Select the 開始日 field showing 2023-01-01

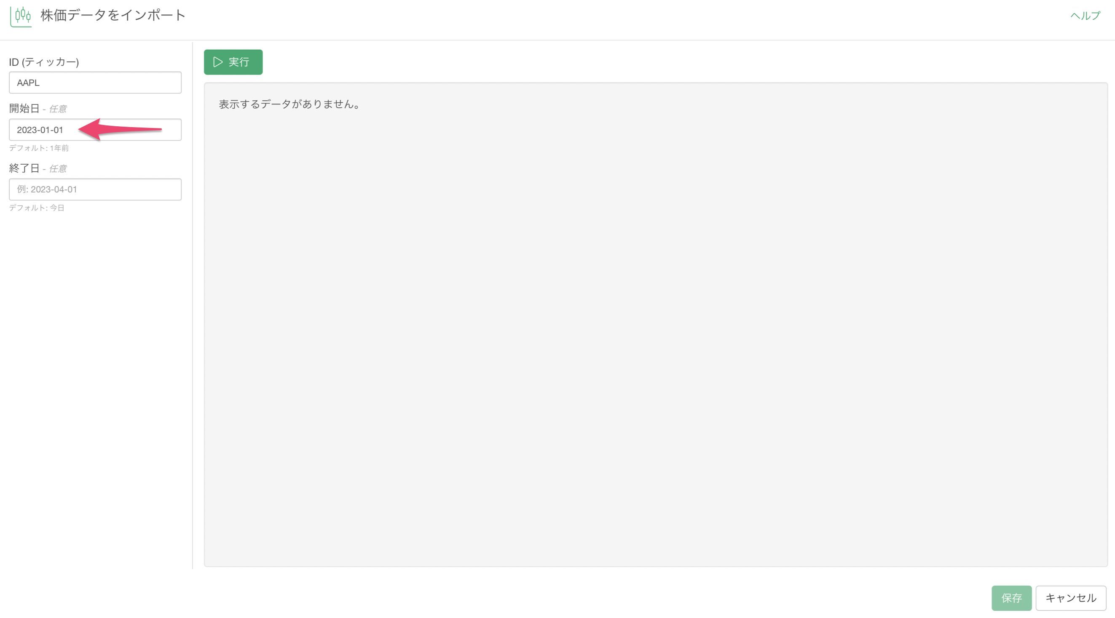pyautogui.click(x=95, y=130)
